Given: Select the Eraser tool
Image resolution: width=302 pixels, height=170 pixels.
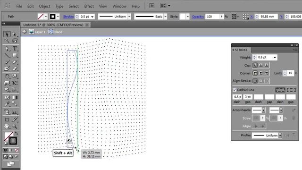Looking at the screenshot, I should pyautogui.click(x=15, y=68).
